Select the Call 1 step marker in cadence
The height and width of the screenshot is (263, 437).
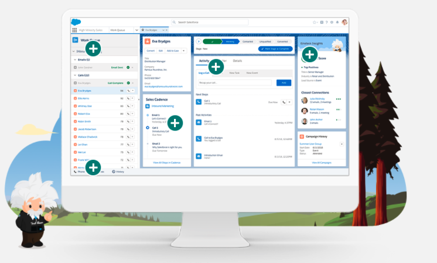pyautogui.click(x=148, y=128)
